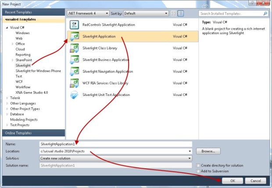Close the New Project dialog
This screenshot has height=188, width=272.
(x=263, y=3)
